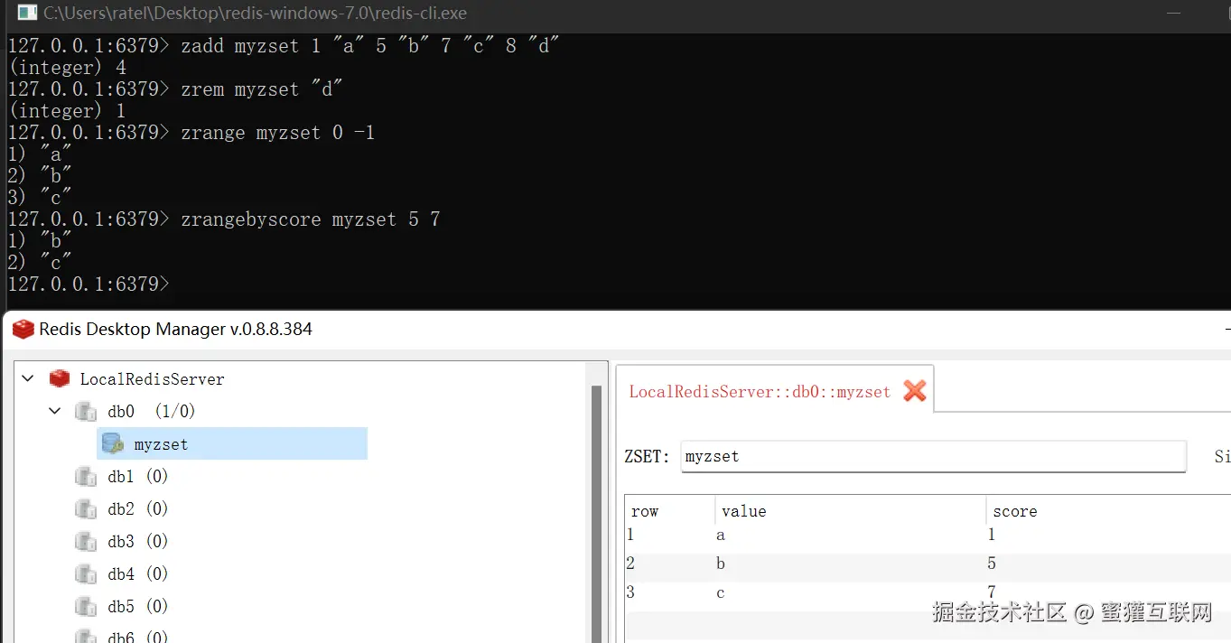Collapse the LocalRedisServer tree node
Image resolution: width=1231 pixels, height=643 pixels.
[x=28, y=378]
